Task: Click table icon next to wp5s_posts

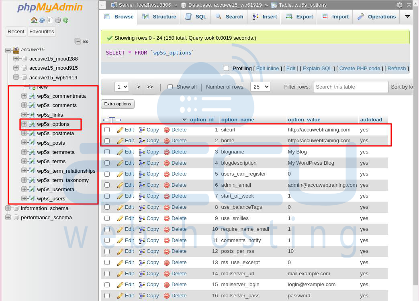Action: pos(32,143)
